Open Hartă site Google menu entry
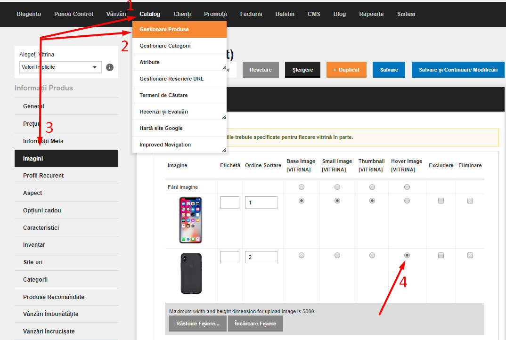 [x=180, y=128]
